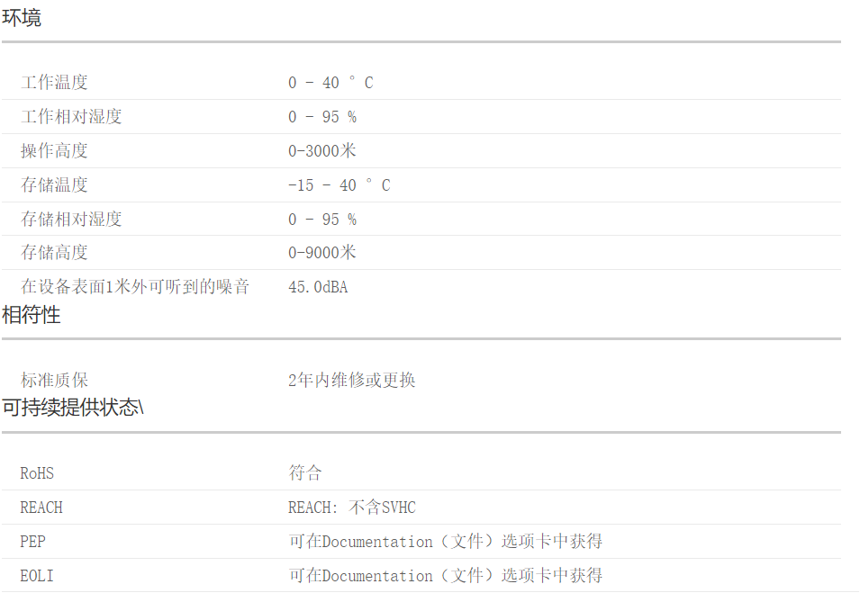The width and height of the screenshot is (860, 602).
Task: Select the 工作相对湿度 label
Action: 71,117
